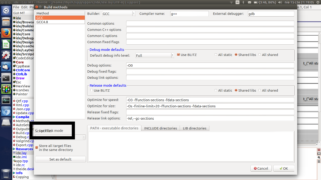
Task: Open Thunderbird mail from the launcher
Action: [6, 66]
